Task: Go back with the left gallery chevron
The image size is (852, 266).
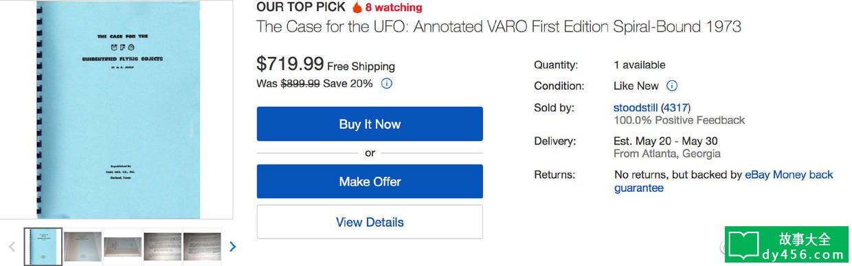Action: point(12,246)
